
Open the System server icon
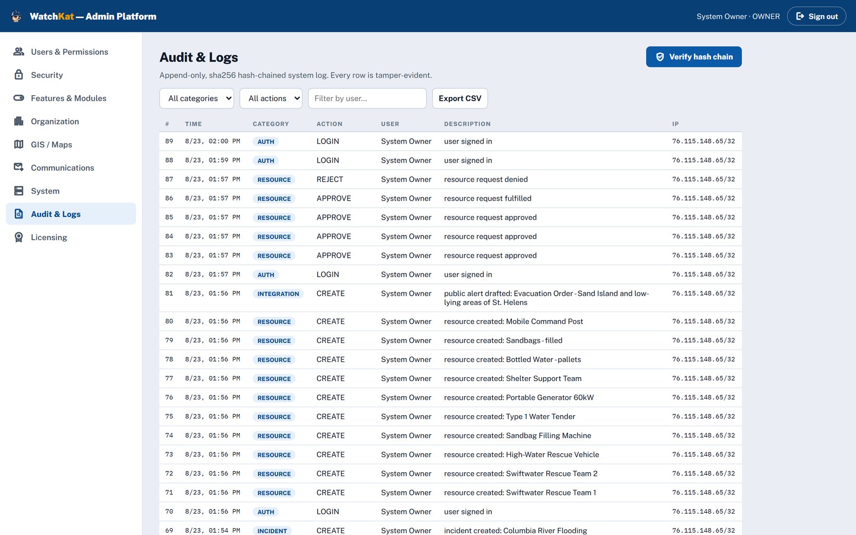pyautogui.click(x=19, y=191)
